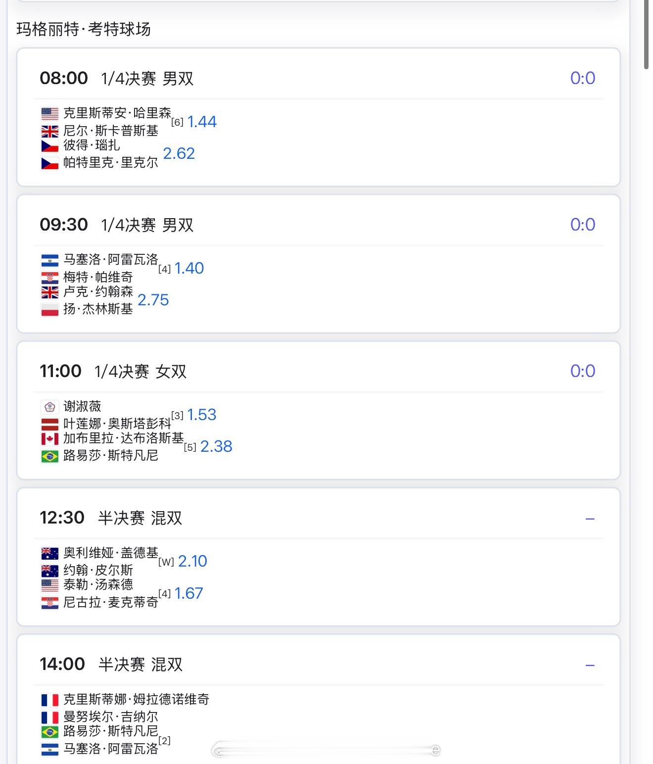653x764 pixels.
Task: Click the Czech flag beside 彼得·瑙扎
Action: point(49,146)
